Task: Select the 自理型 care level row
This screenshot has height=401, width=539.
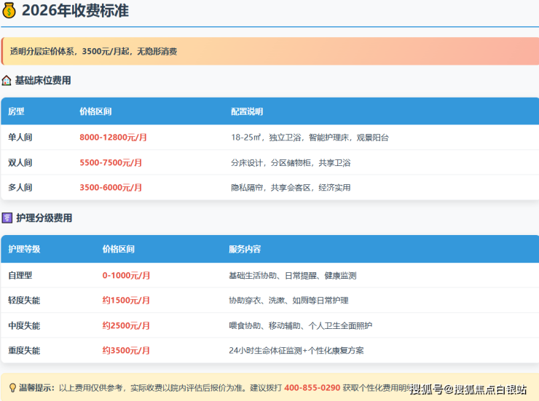Action: pyautogui.click(x=20, y=275)
